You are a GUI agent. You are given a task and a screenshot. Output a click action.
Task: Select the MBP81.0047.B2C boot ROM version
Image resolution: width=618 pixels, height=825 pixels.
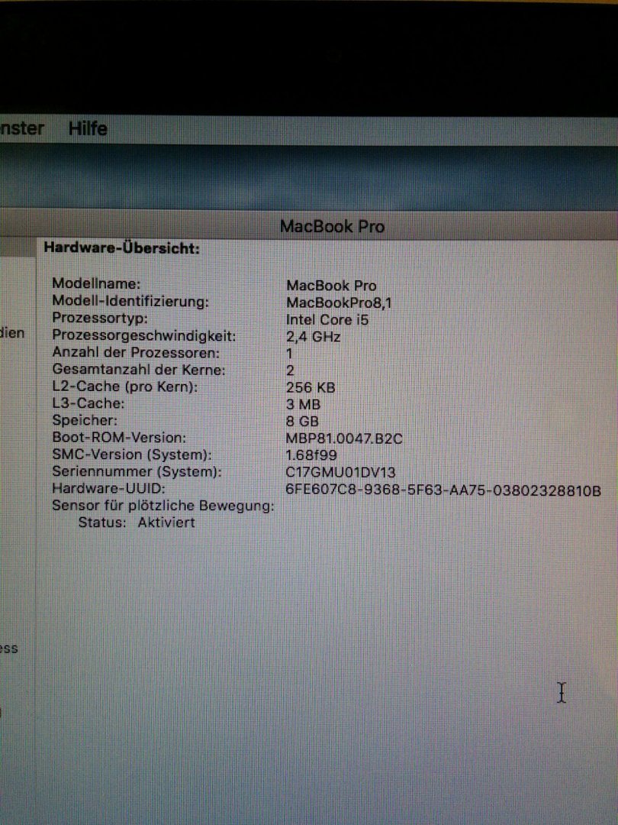click(344, 438)
